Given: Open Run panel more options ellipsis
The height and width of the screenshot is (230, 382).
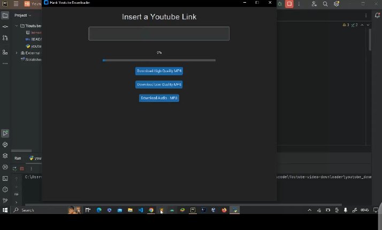Looking at the screenshot, I should 31,169.
